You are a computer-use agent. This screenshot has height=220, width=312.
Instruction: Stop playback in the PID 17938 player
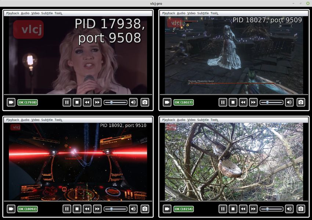click(x=77, y=102)
